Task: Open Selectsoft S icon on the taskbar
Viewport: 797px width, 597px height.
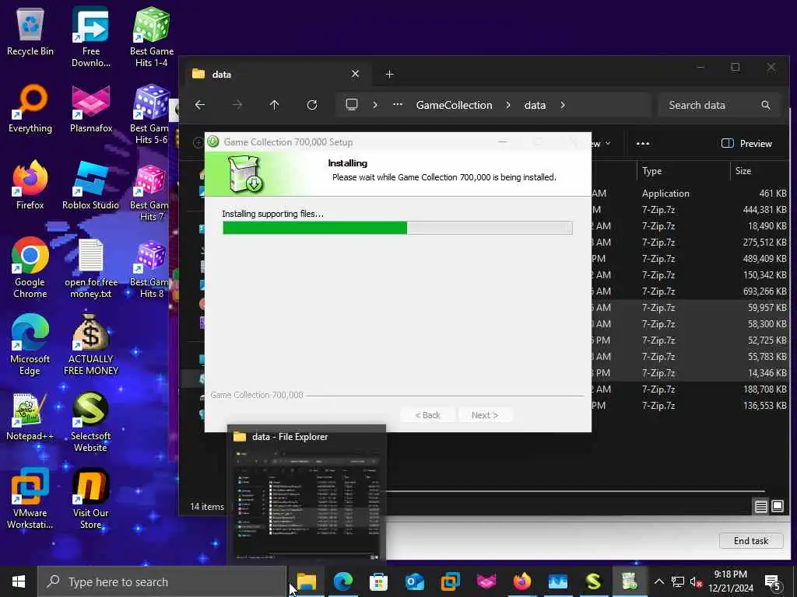Action: pyautogui.click(x=594, y=581)
